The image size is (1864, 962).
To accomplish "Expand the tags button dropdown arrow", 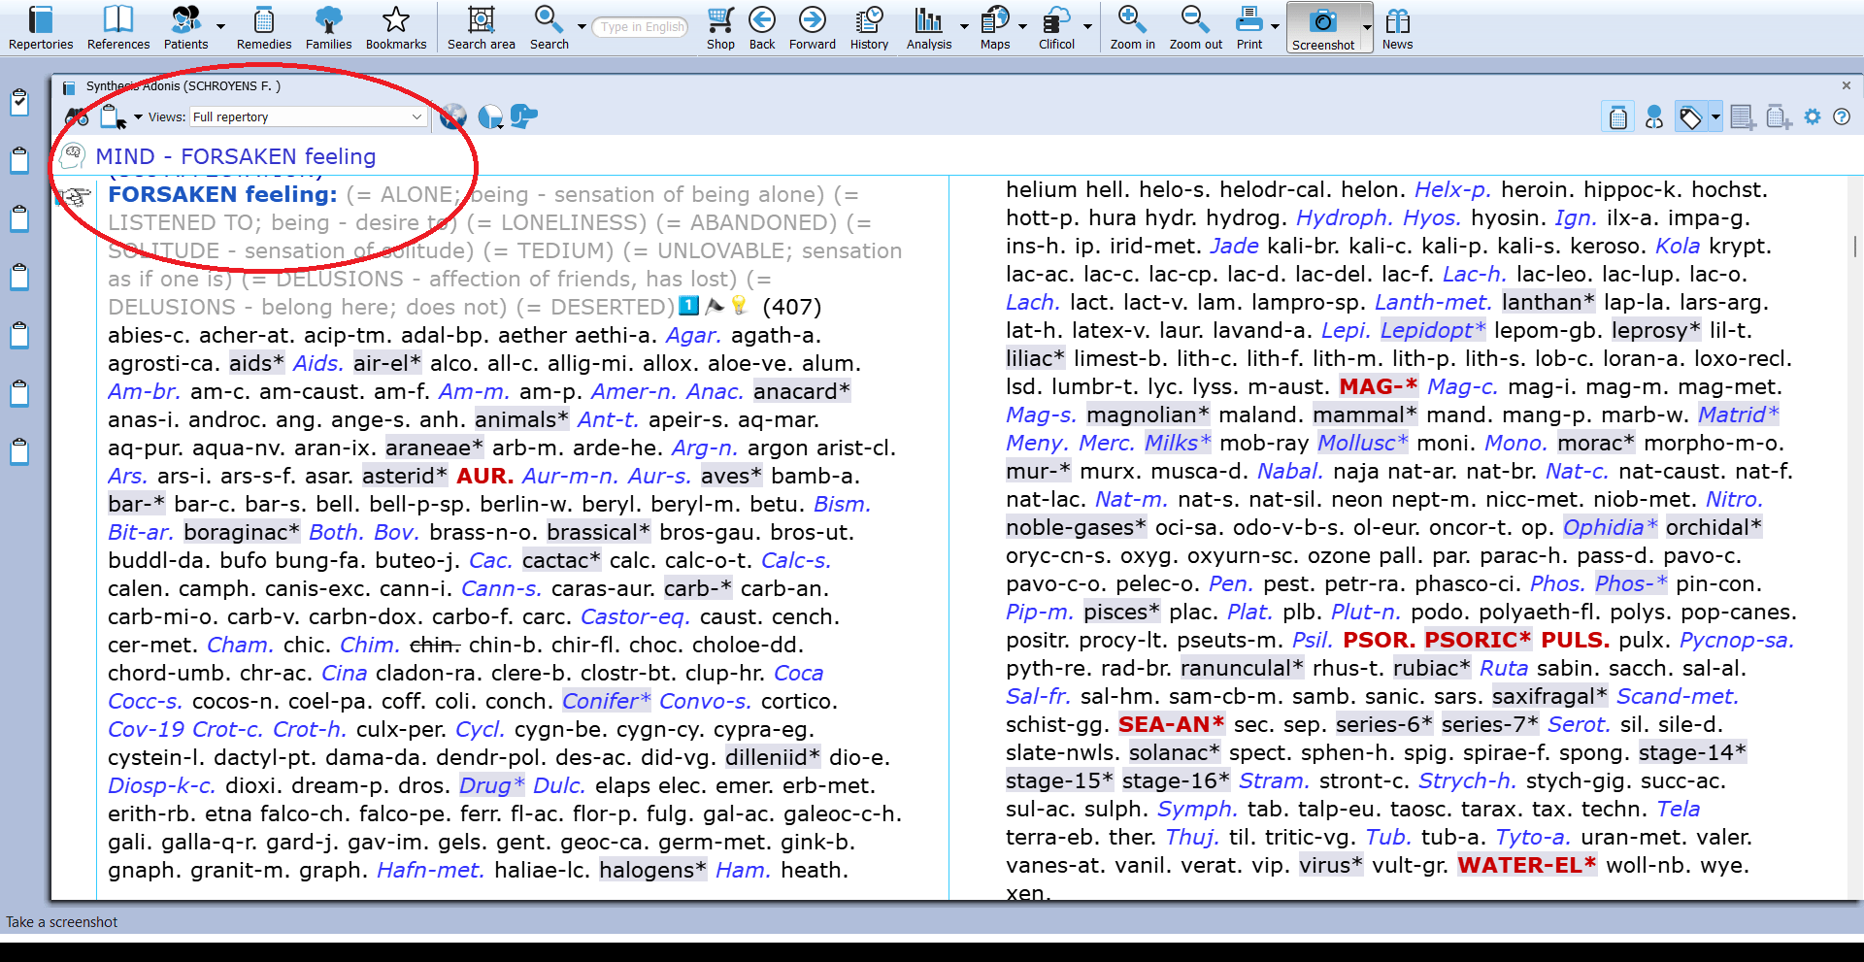I will pos(1715,117).
